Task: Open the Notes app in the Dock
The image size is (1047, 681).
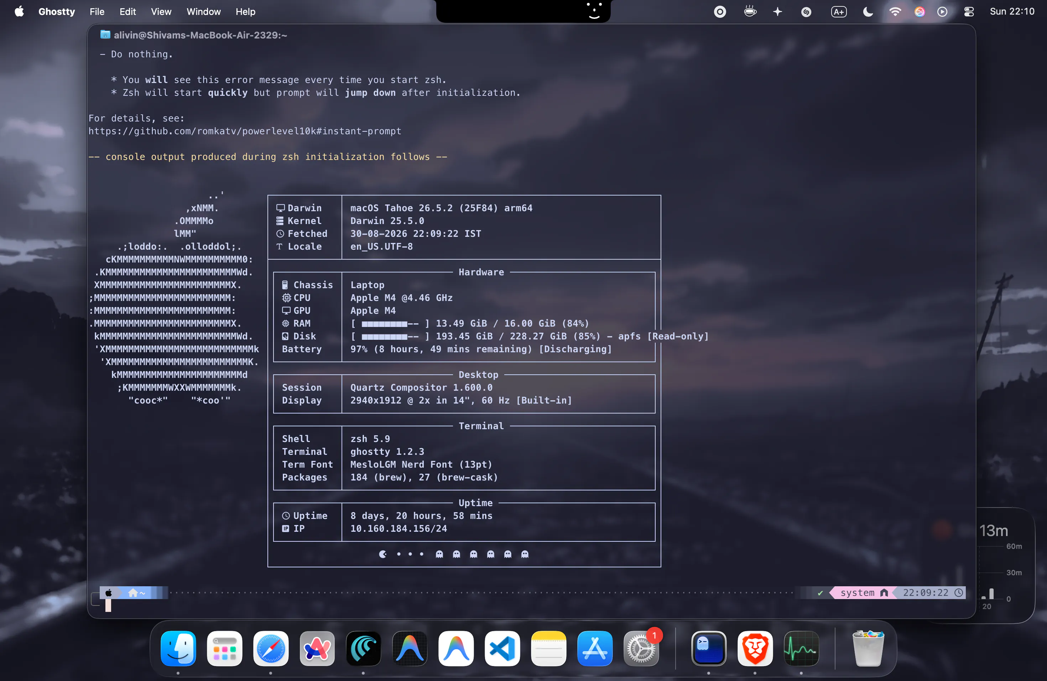Action: pos(548,649)
